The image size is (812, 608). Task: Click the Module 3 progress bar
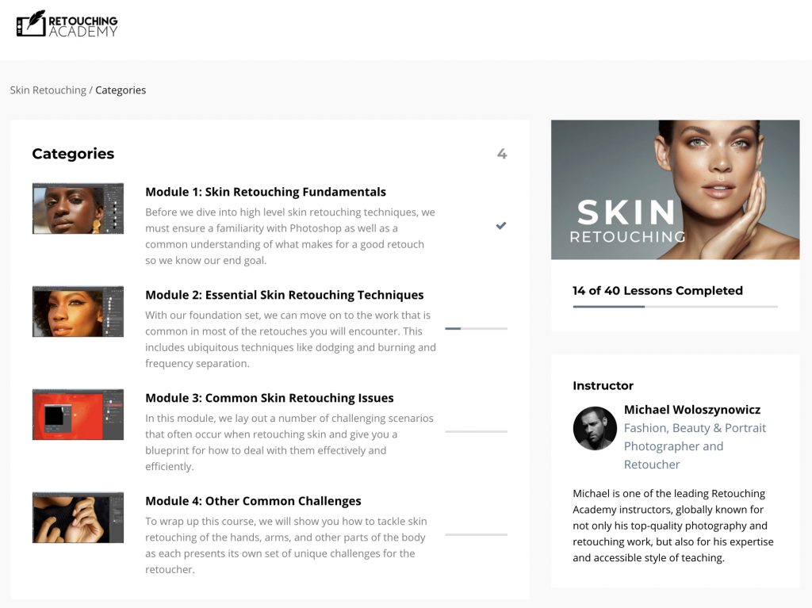coord(476,431)
